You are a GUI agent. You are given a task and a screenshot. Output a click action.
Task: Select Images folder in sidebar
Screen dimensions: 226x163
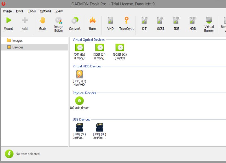coord(17,40)
